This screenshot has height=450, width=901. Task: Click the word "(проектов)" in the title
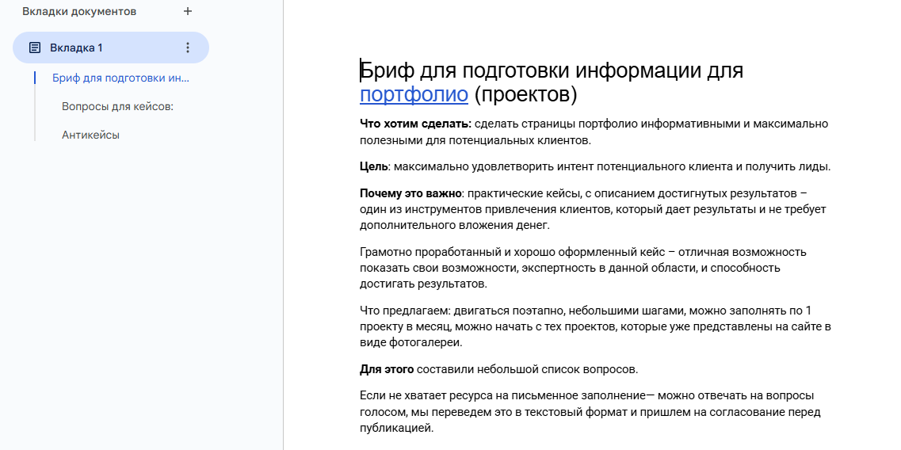[525, 95]
